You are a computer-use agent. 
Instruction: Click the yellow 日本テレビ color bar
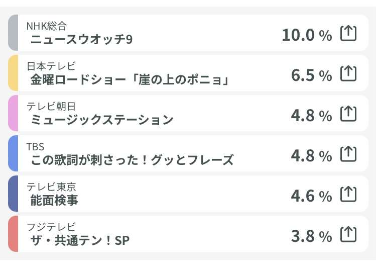[13, 73]
